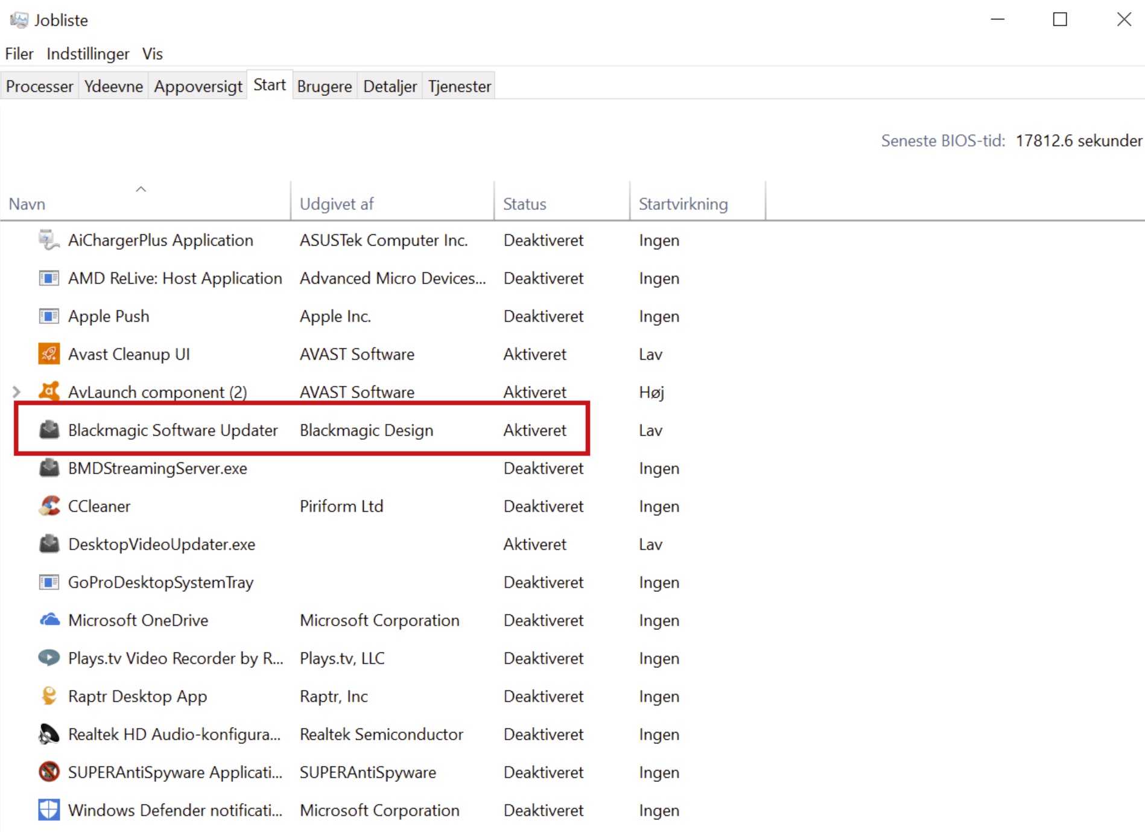Switch to the Detaljer tab
Image resolution: width=1145 pixels, height=832 pixels.
point(390,86)
